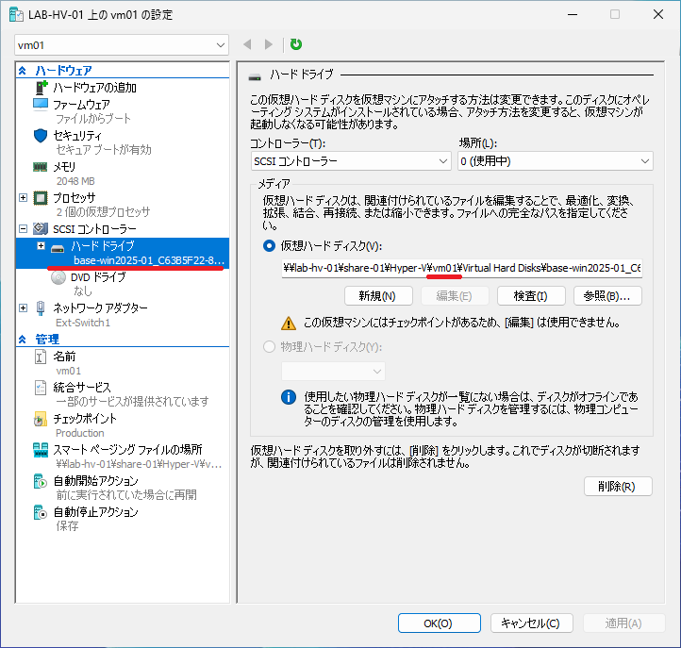This screenshot has height=648, width=681.
Task: Click the チェックポイント icon
Action: coord(41,419)
